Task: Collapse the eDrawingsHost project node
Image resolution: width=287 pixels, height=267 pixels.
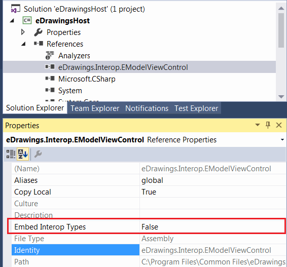Action: click(x=12, y=21)
